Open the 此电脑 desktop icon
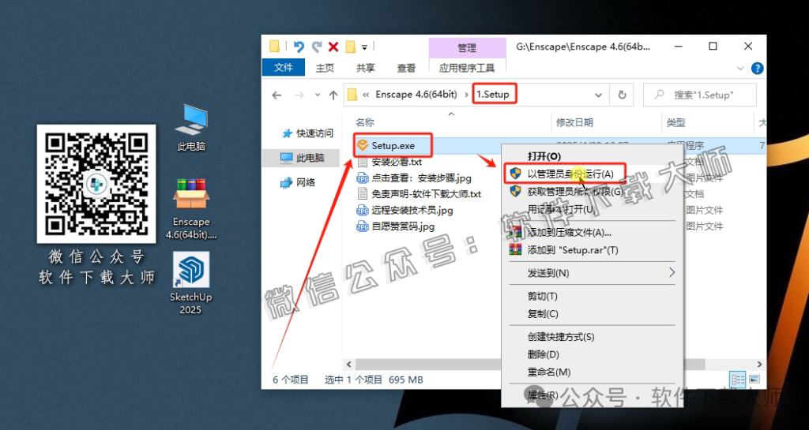Viewport: 809px width, 430px height. click(x=191, y=127)
